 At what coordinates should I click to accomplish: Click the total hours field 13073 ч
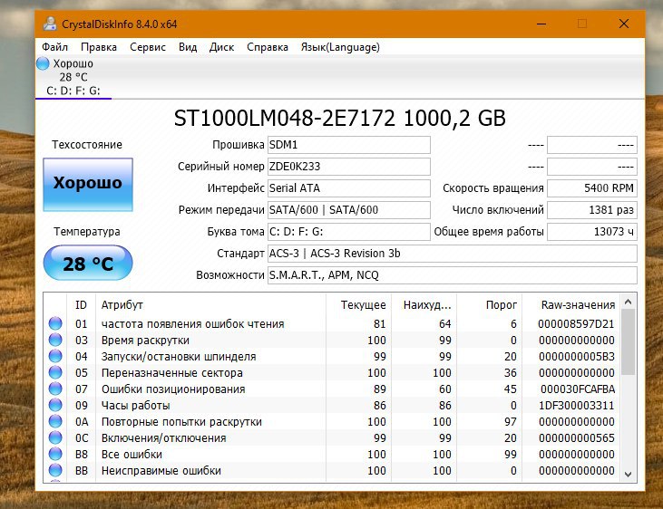click(592, 232)
